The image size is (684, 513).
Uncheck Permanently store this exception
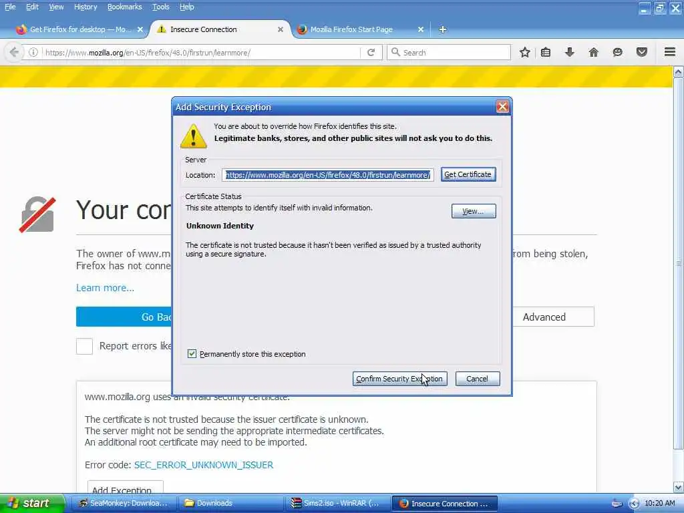pyautogui.click(x=192, y=354)
